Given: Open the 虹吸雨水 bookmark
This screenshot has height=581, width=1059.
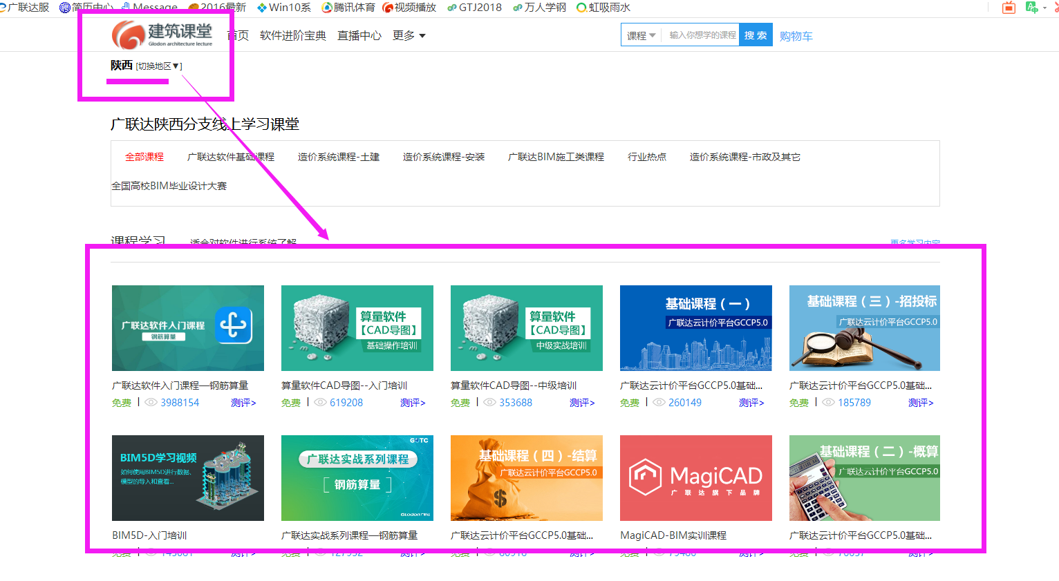Looking at the screenshot, I should pos(603,7).
